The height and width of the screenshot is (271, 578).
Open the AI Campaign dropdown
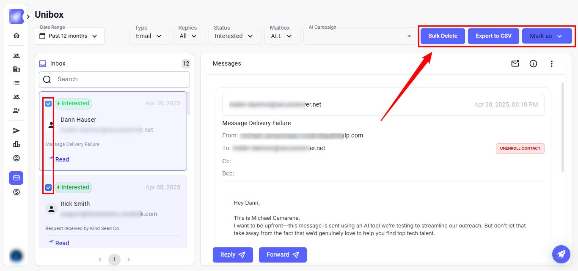coord(359,36)
